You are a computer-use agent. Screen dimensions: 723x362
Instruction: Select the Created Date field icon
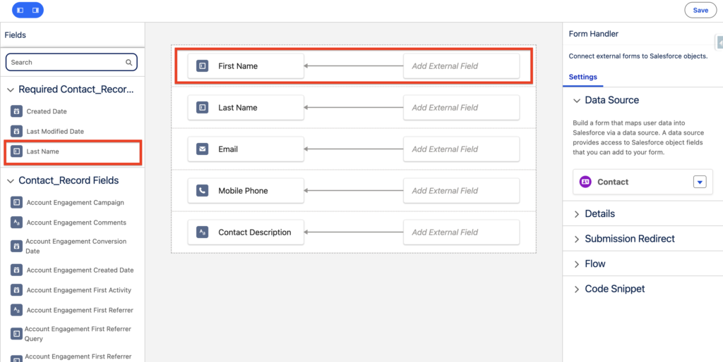[16, 111]
